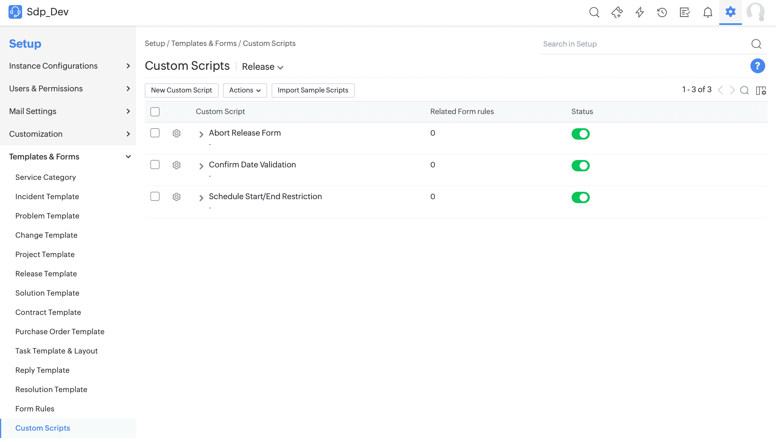The width and height of the screenshot is (776, 442).
Task: Open the notifications bell icon
Action: click(x=708, y=12)
